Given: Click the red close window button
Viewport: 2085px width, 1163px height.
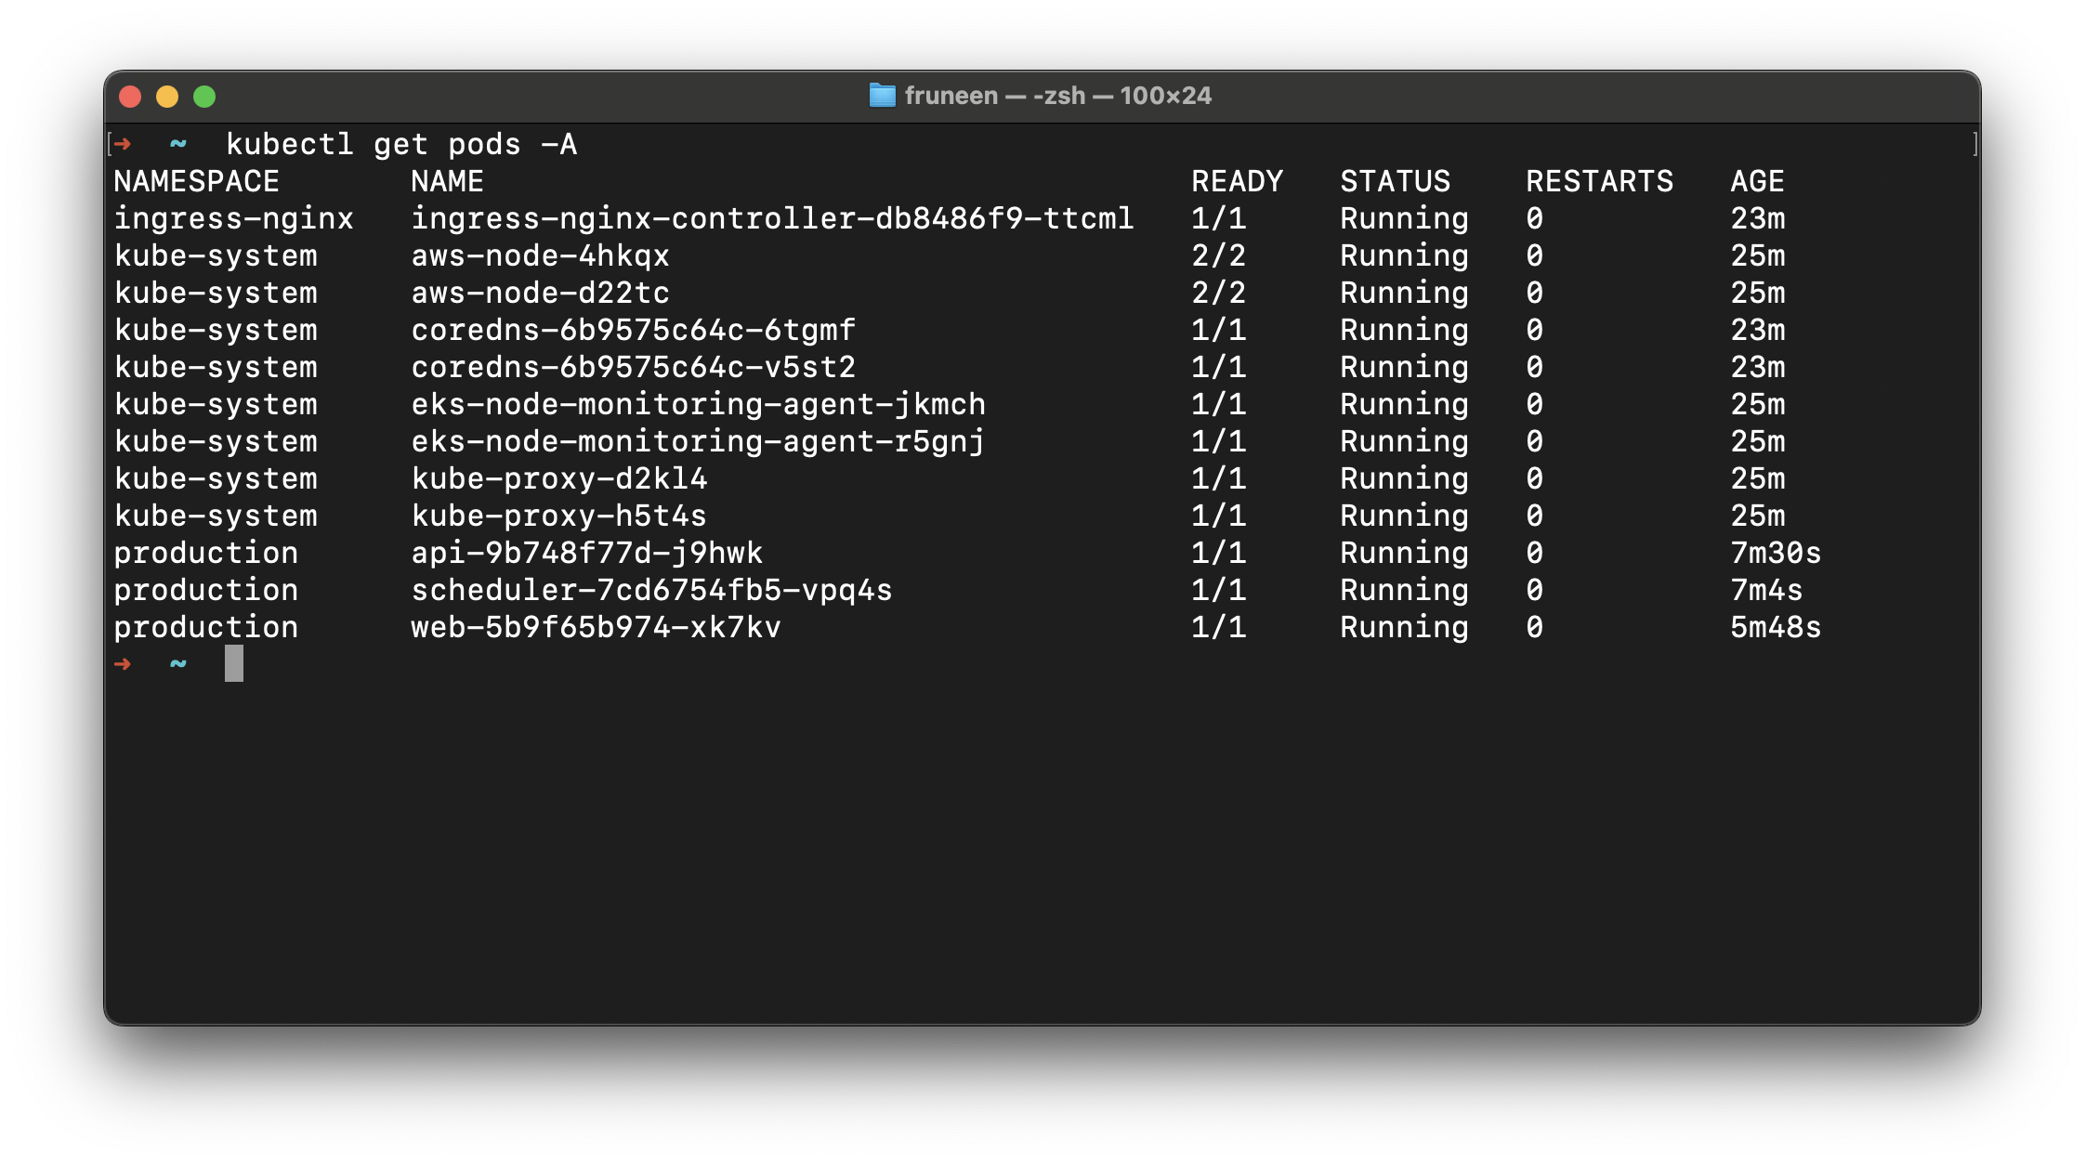Looking at the screenshot, I should click(x=130, y=97).
